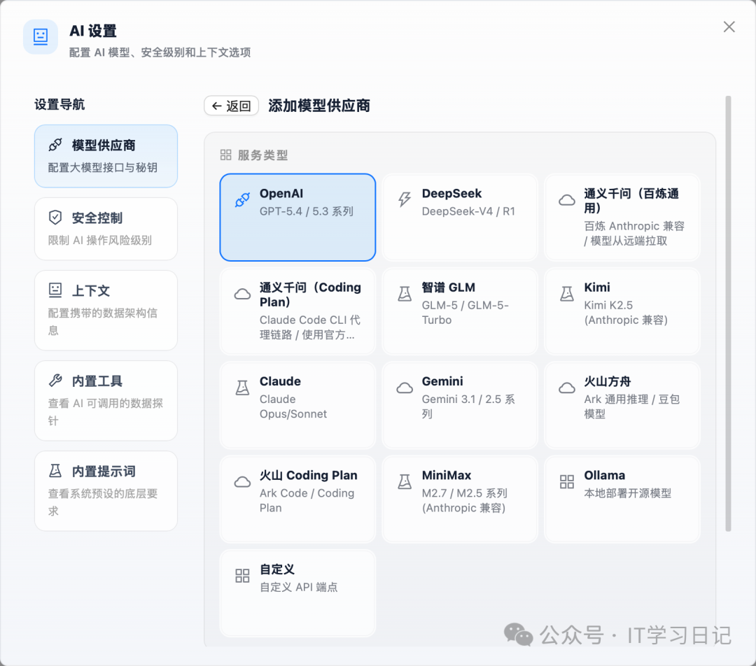
Task: Click the grid icon on 自定义 card
Action: [x=242, y=575]
